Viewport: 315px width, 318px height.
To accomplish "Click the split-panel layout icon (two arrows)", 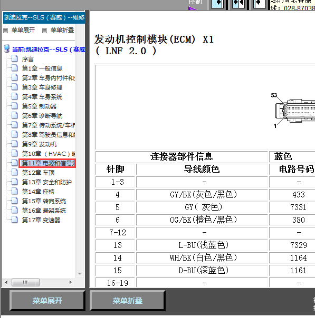I will 238,4.
